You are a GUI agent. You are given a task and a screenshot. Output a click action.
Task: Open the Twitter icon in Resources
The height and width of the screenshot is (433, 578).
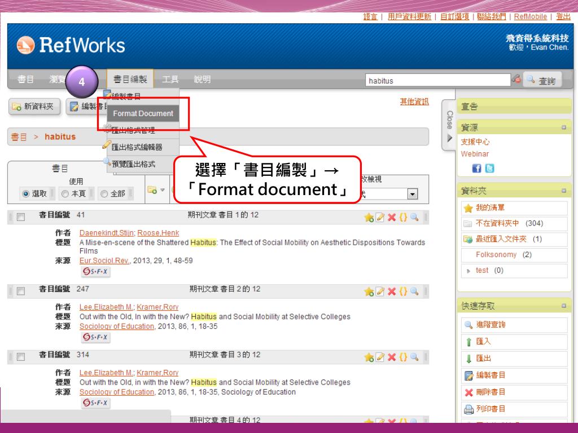tap(489, 168)
